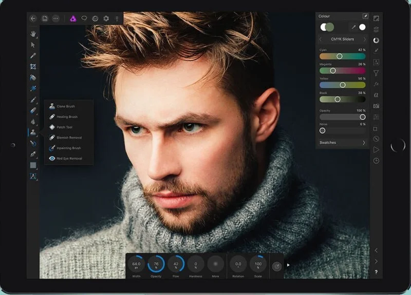The image size is (411, 295).
Task: Select the Hand pan tool
Action: (x=33, y=34)
